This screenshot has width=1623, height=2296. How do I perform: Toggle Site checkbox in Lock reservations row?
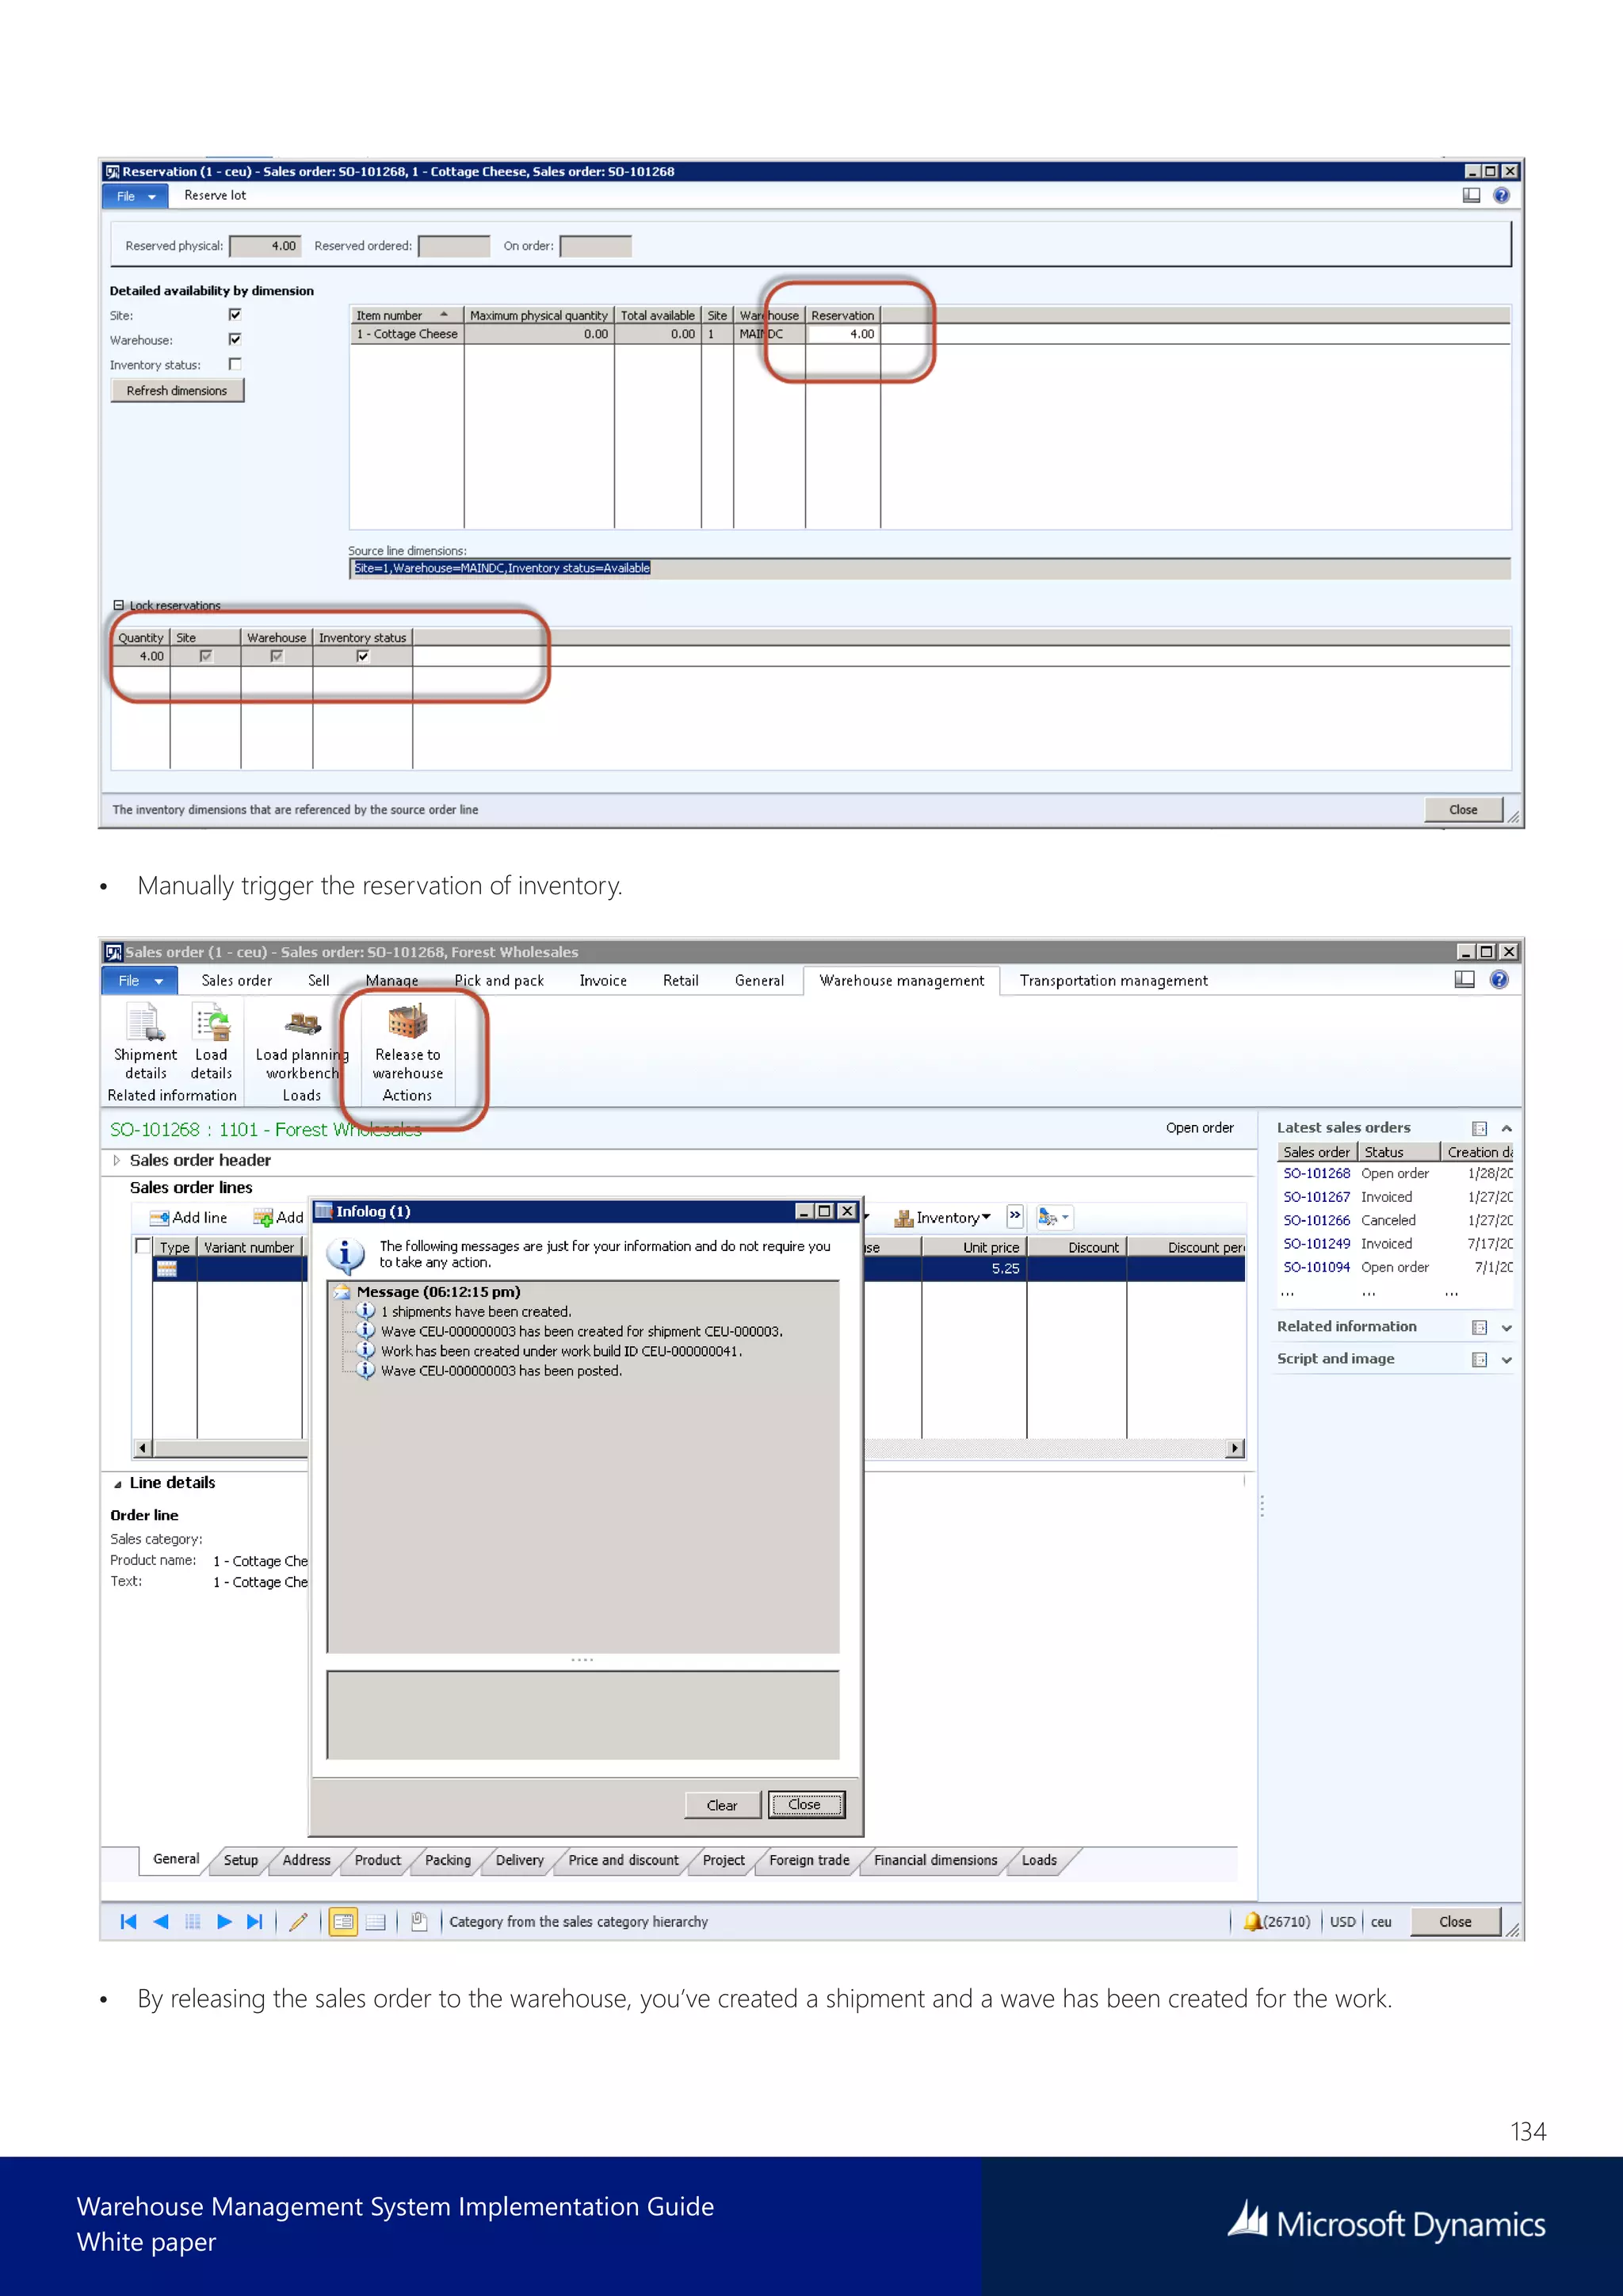[x=205, y=656]
